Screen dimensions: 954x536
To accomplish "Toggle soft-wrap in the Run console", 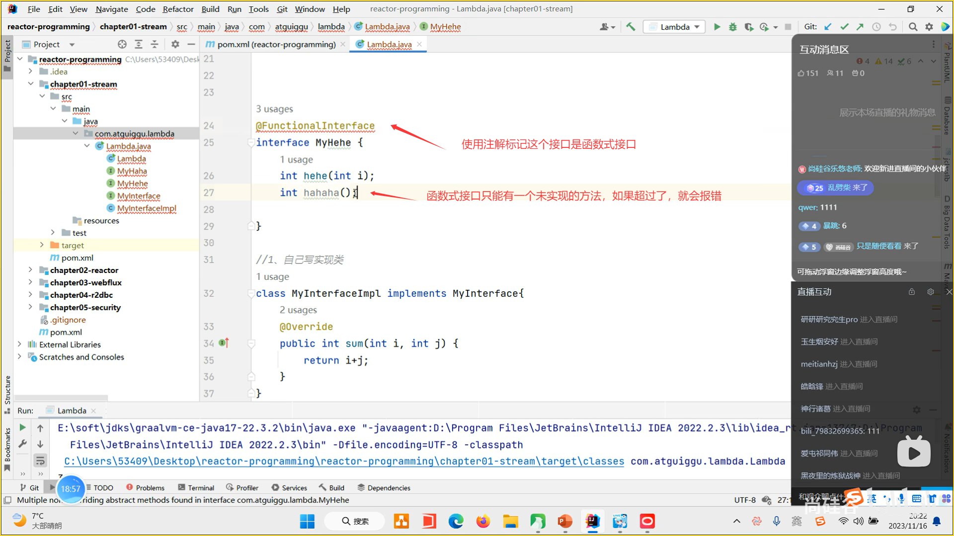I will click(40, 461).
